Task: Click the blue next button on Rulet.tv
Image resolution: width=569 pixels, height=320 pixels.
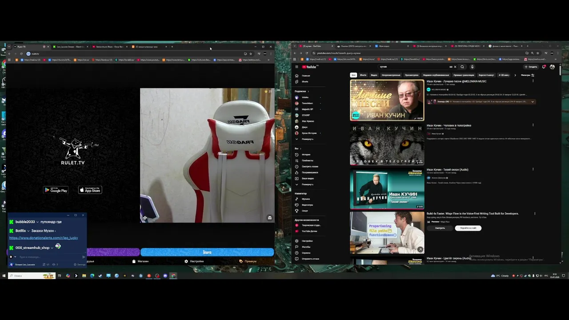Action: click(x=207, y=252)
